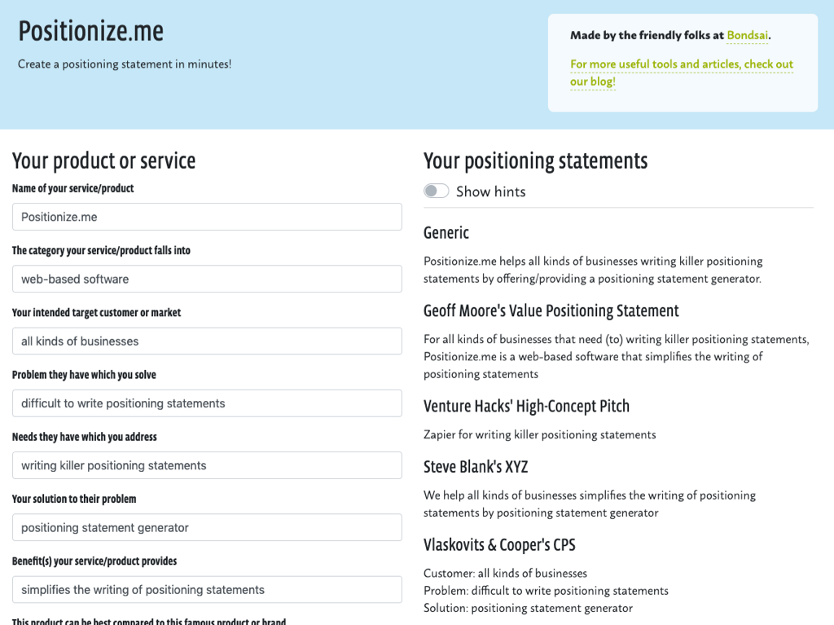
Task: Click the Steve Blank's XYZ heading
Action: tap(476, 467)
